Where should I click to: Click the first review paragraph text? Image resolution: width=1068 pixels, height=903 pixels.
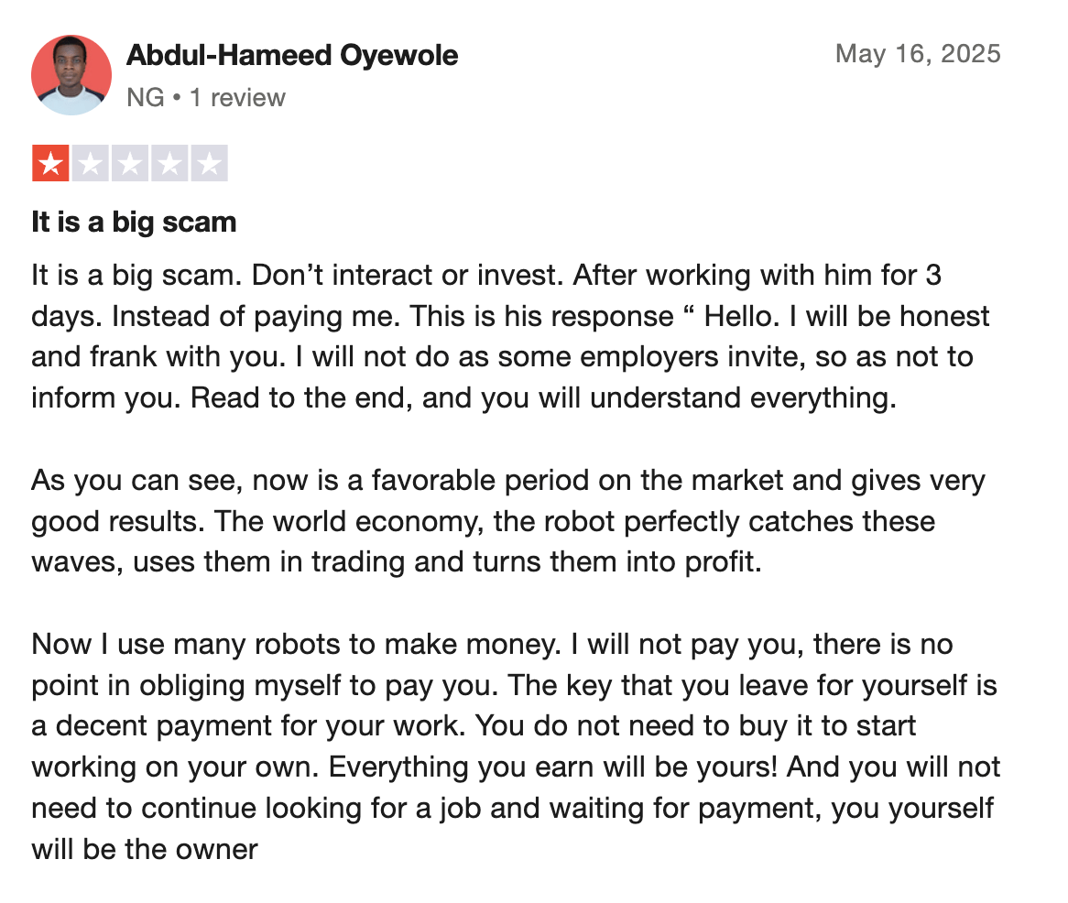tap(510, 336)
